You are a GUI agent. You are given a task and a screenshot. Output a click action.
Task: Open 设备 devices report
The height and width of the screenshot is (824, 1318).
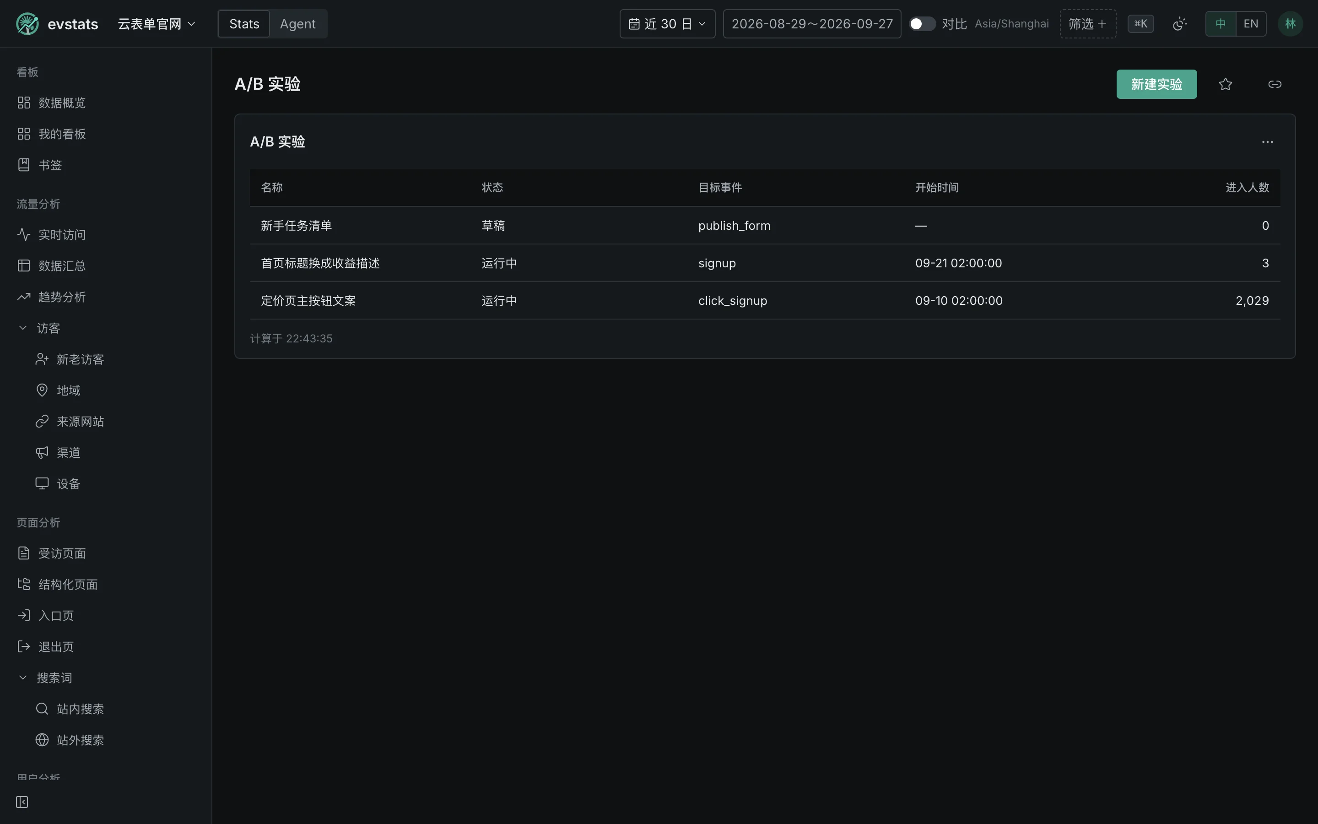115,484
